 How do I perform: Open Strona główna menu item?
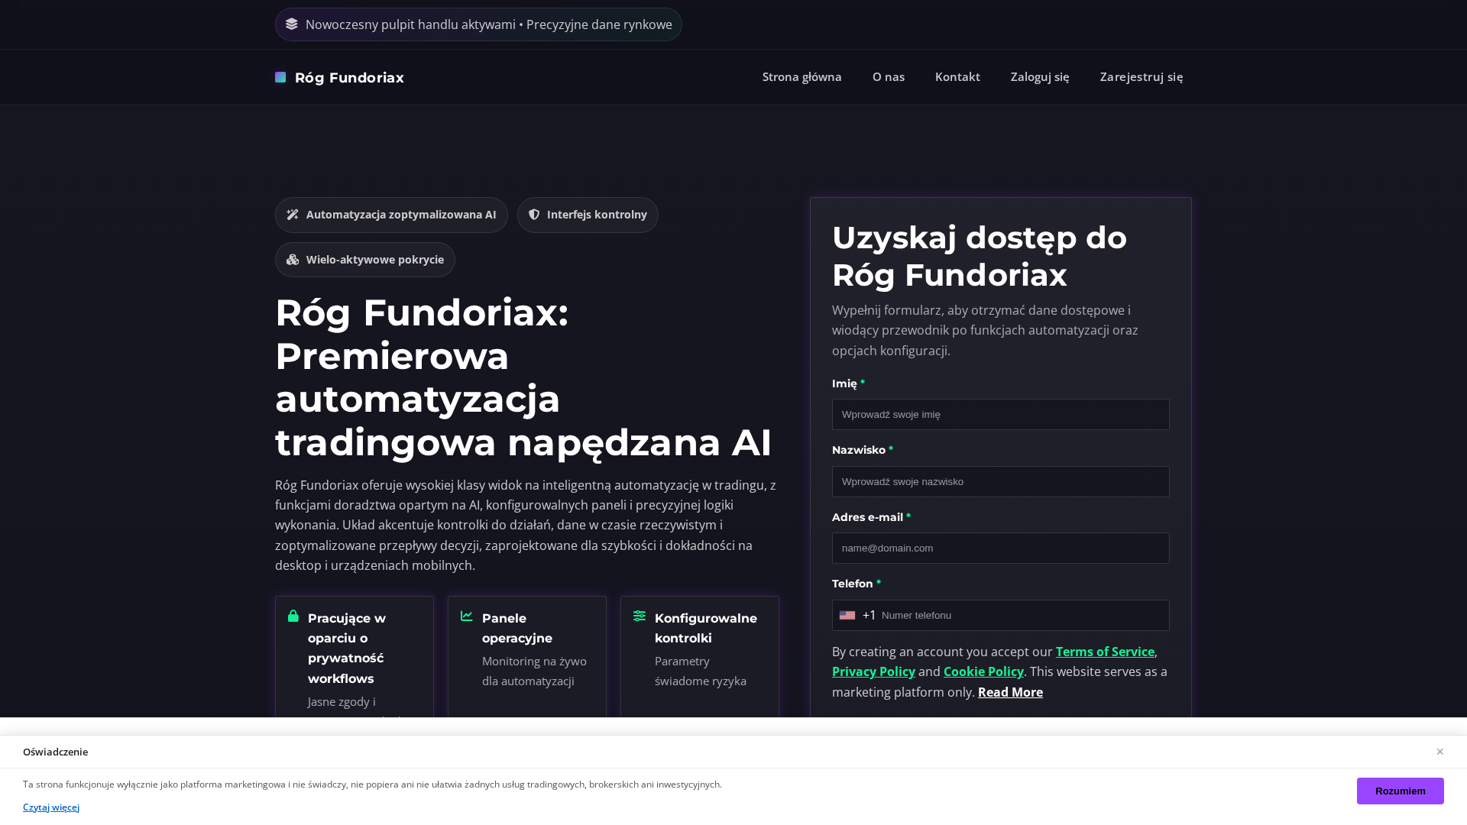coord(802,76)
